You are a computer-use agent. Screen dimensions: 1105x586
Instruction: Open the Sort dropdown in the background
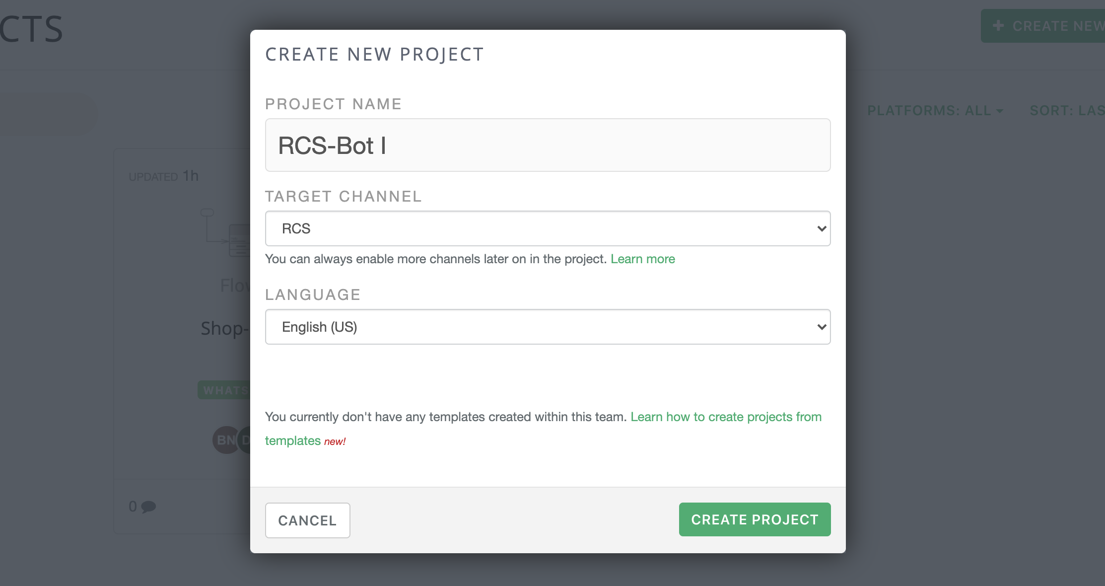1066,110
